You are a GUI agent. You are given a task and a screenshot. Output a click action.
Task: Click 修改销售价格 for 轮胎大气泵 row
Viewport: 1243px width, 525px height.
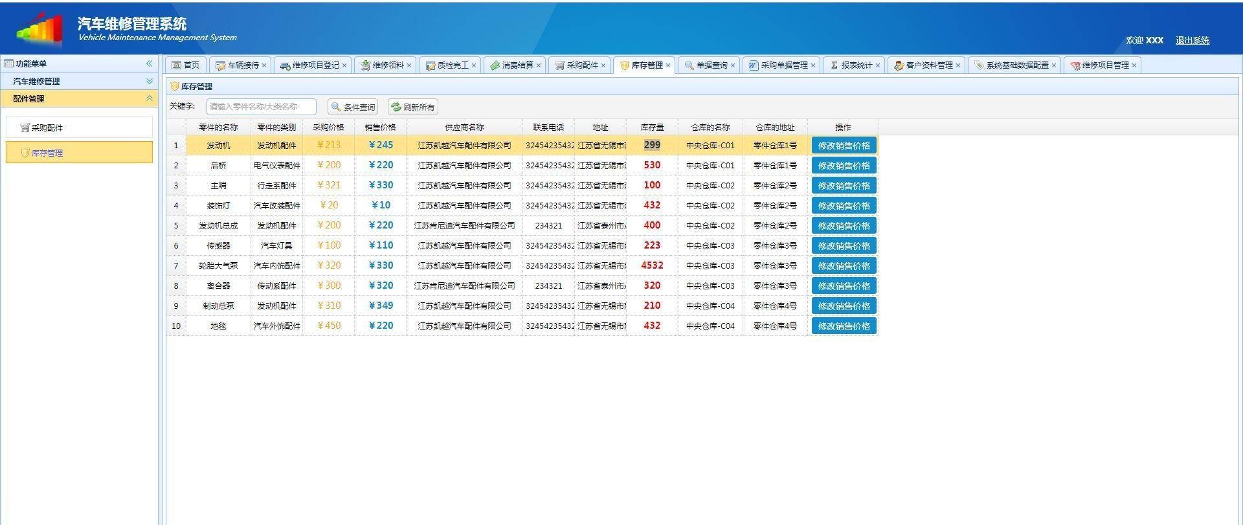844,266
